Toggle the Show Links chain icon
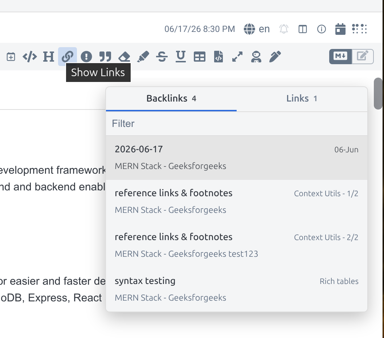 (x=68, y=57)
